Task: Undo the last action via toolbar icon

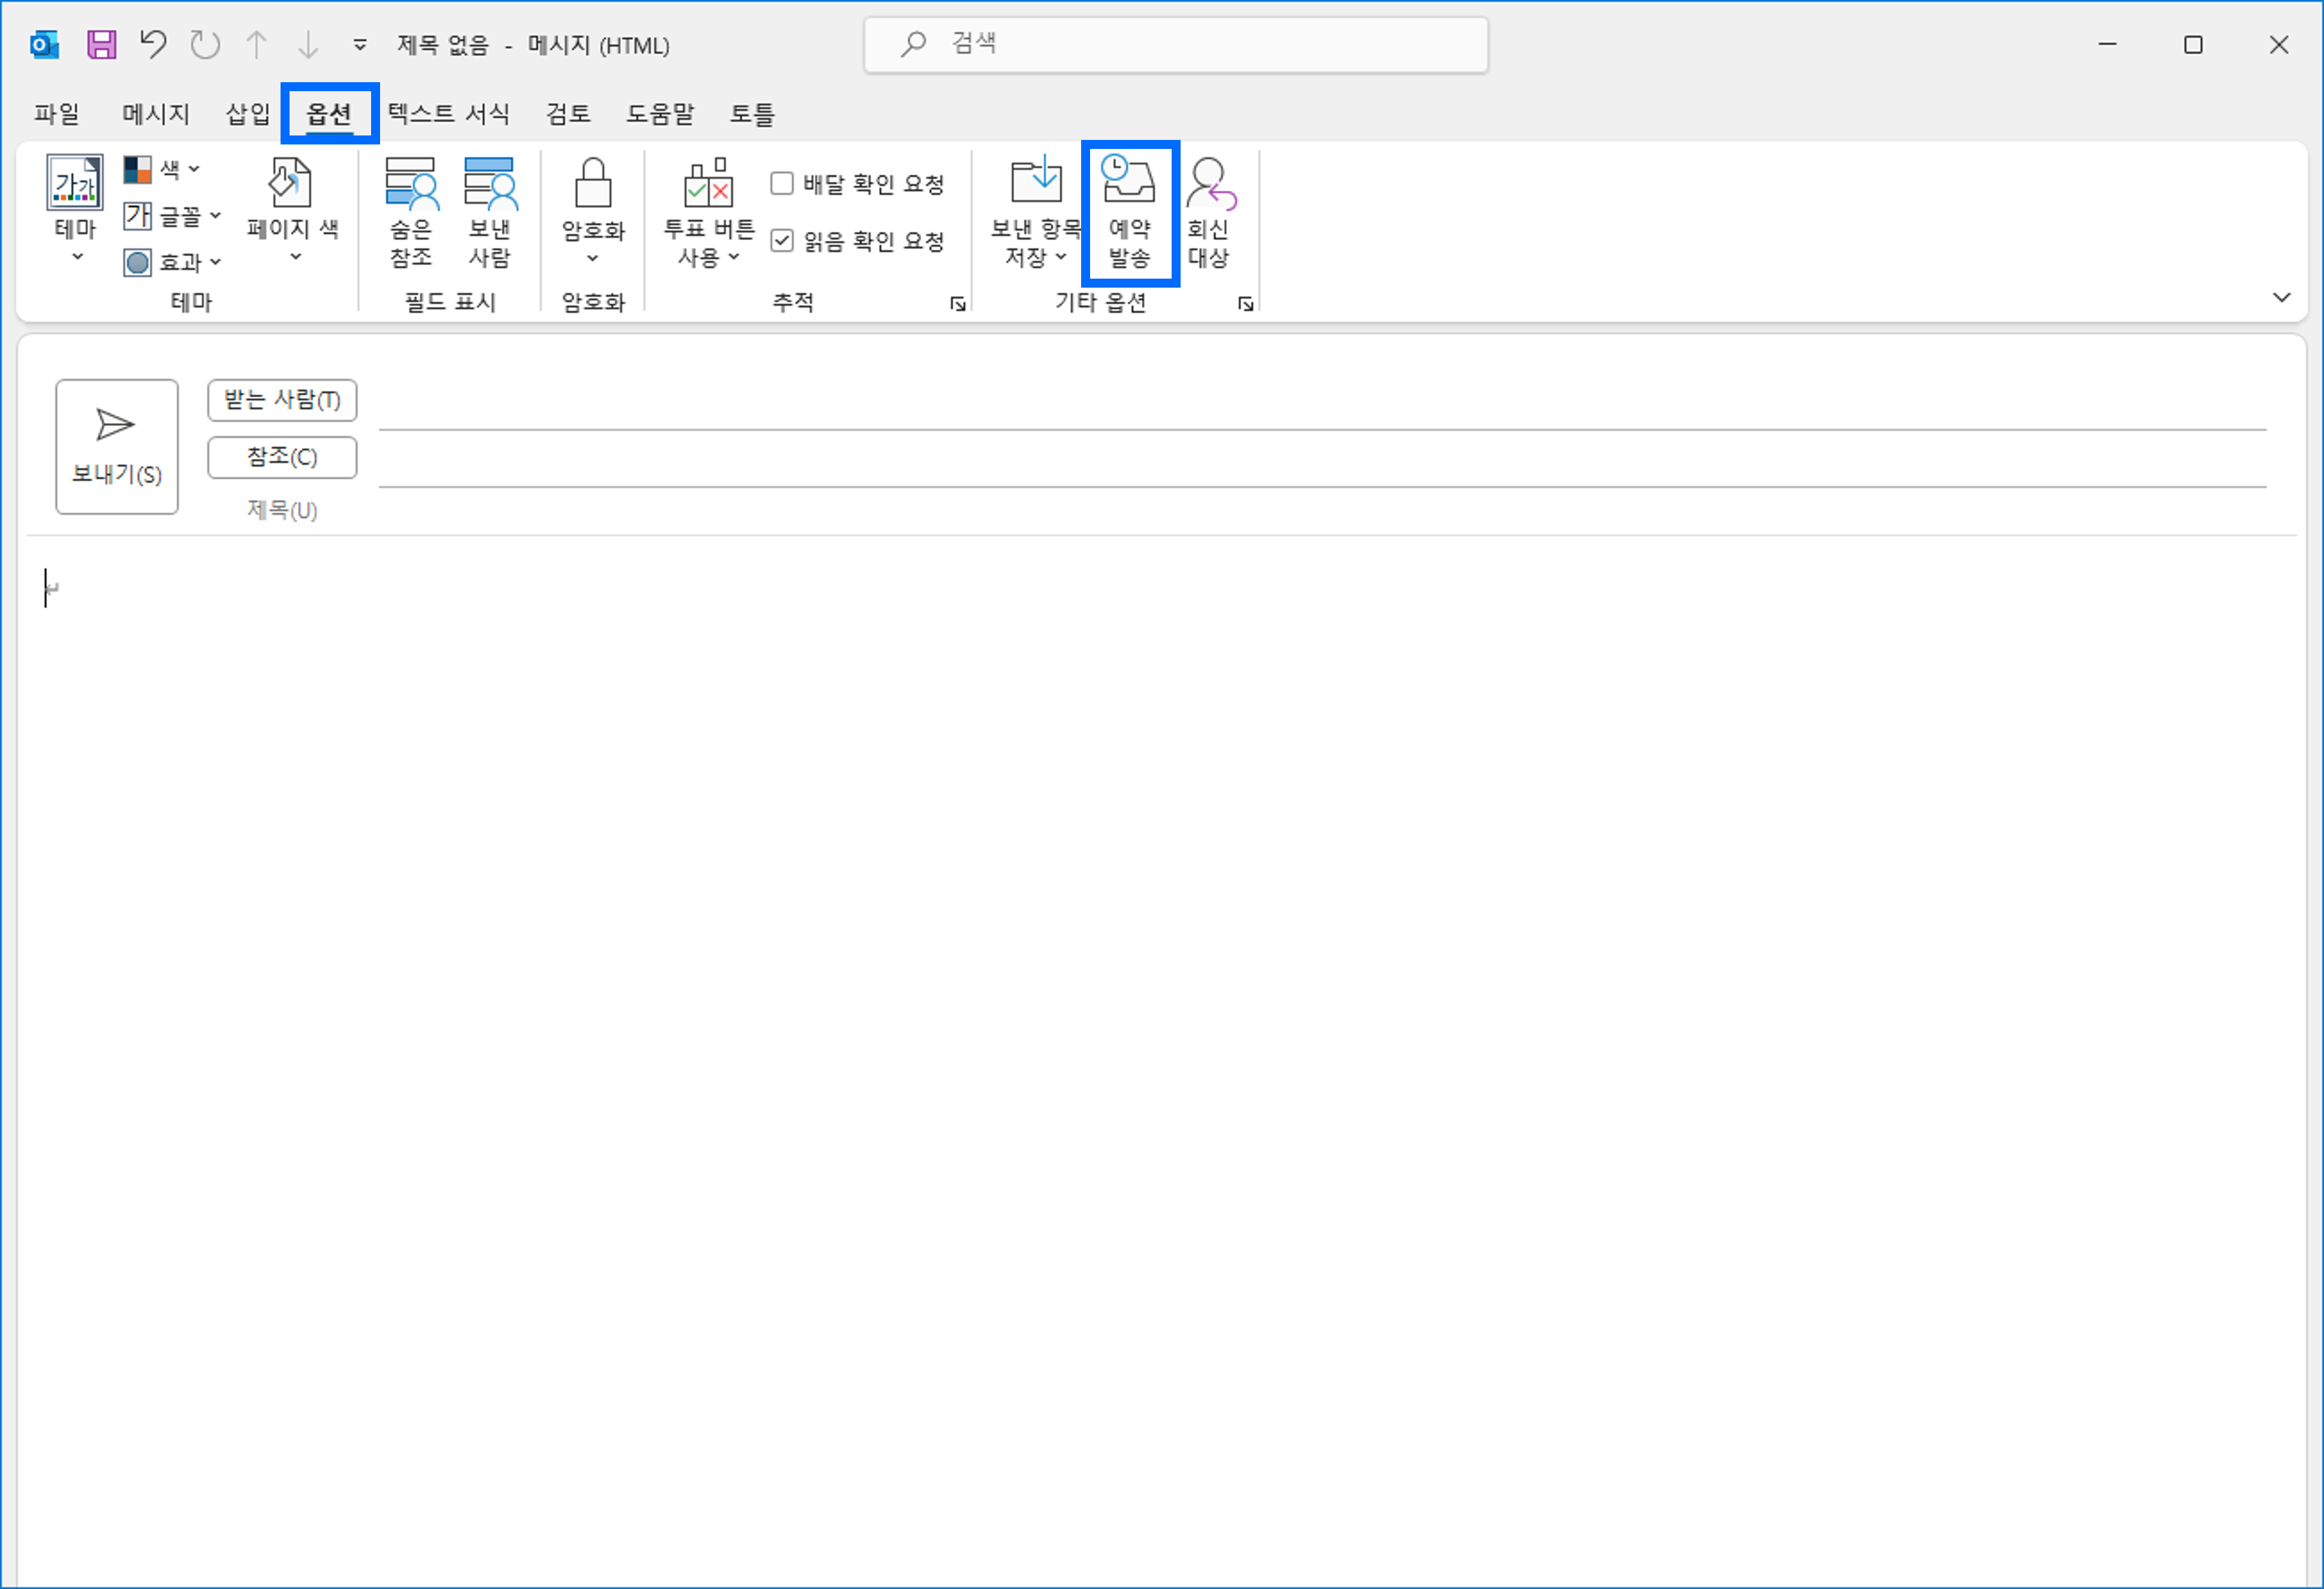Action: 152,44
